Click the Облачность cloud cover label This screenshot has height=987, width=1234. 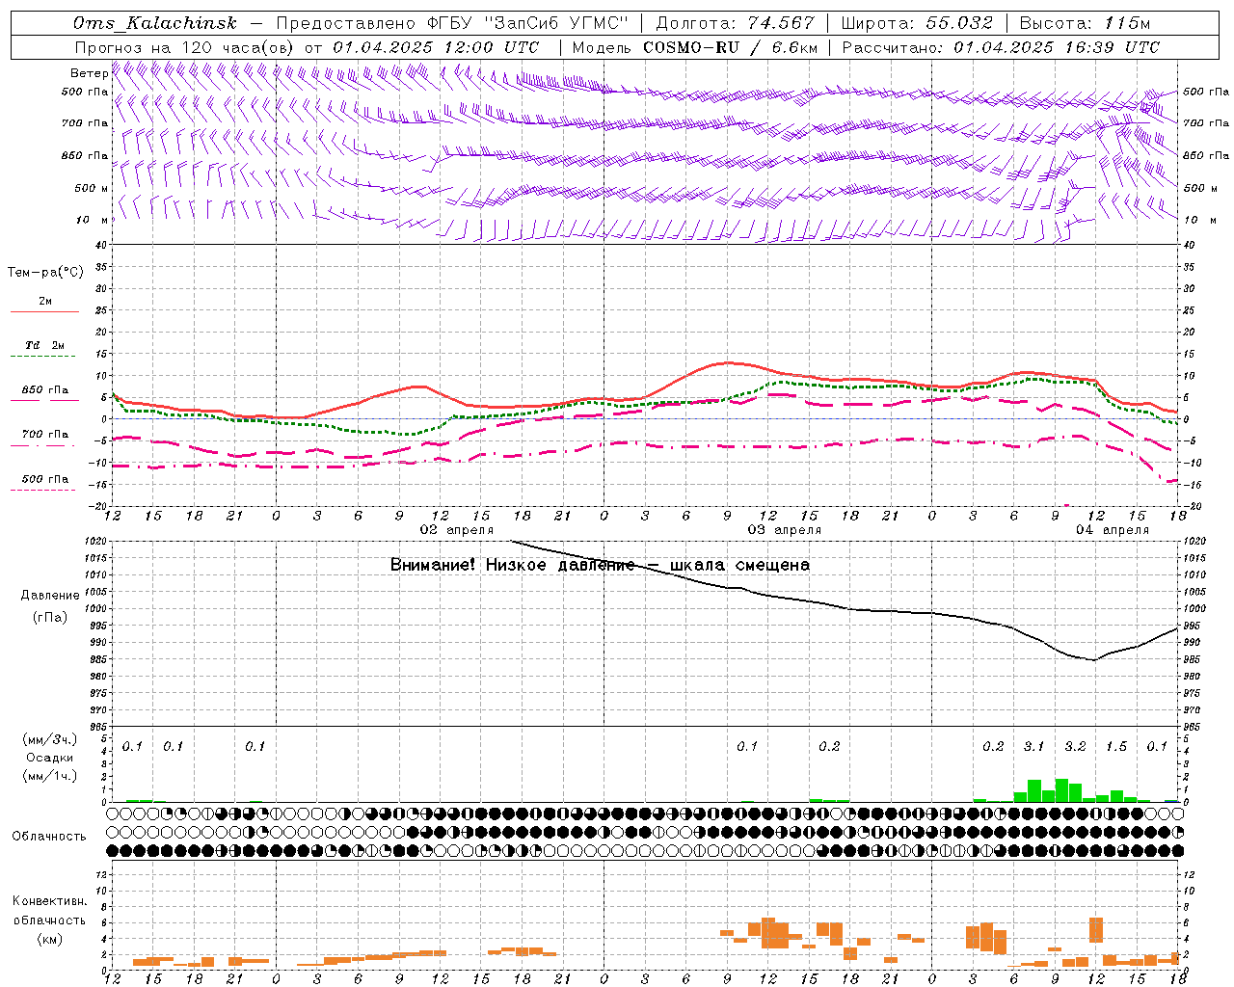(49, 837)
